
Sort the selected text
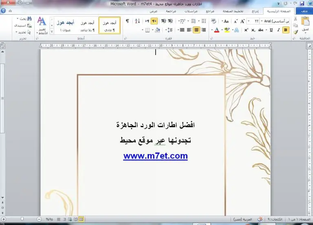137,21
